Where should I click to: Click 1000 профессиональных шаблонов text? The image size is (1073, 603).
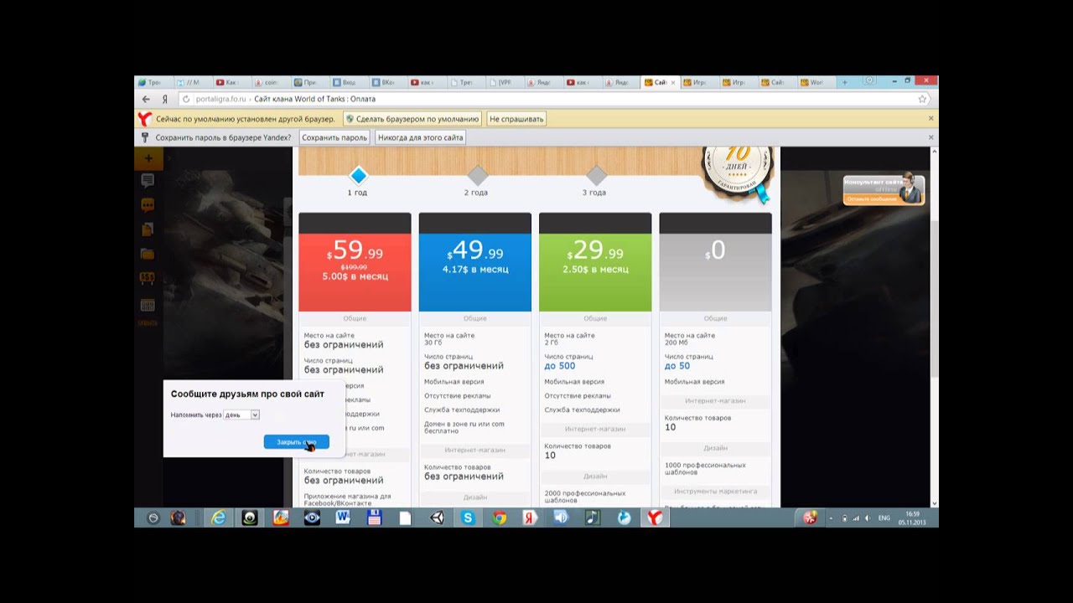pos(705,468)
